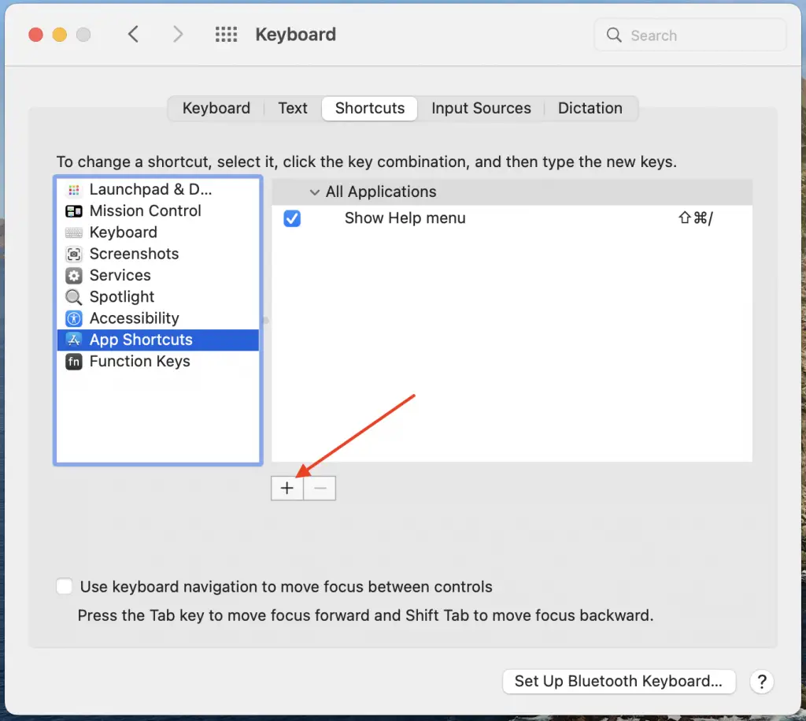Switch to the Keyboard tab

pyautogui.click(x=216, y=108)
